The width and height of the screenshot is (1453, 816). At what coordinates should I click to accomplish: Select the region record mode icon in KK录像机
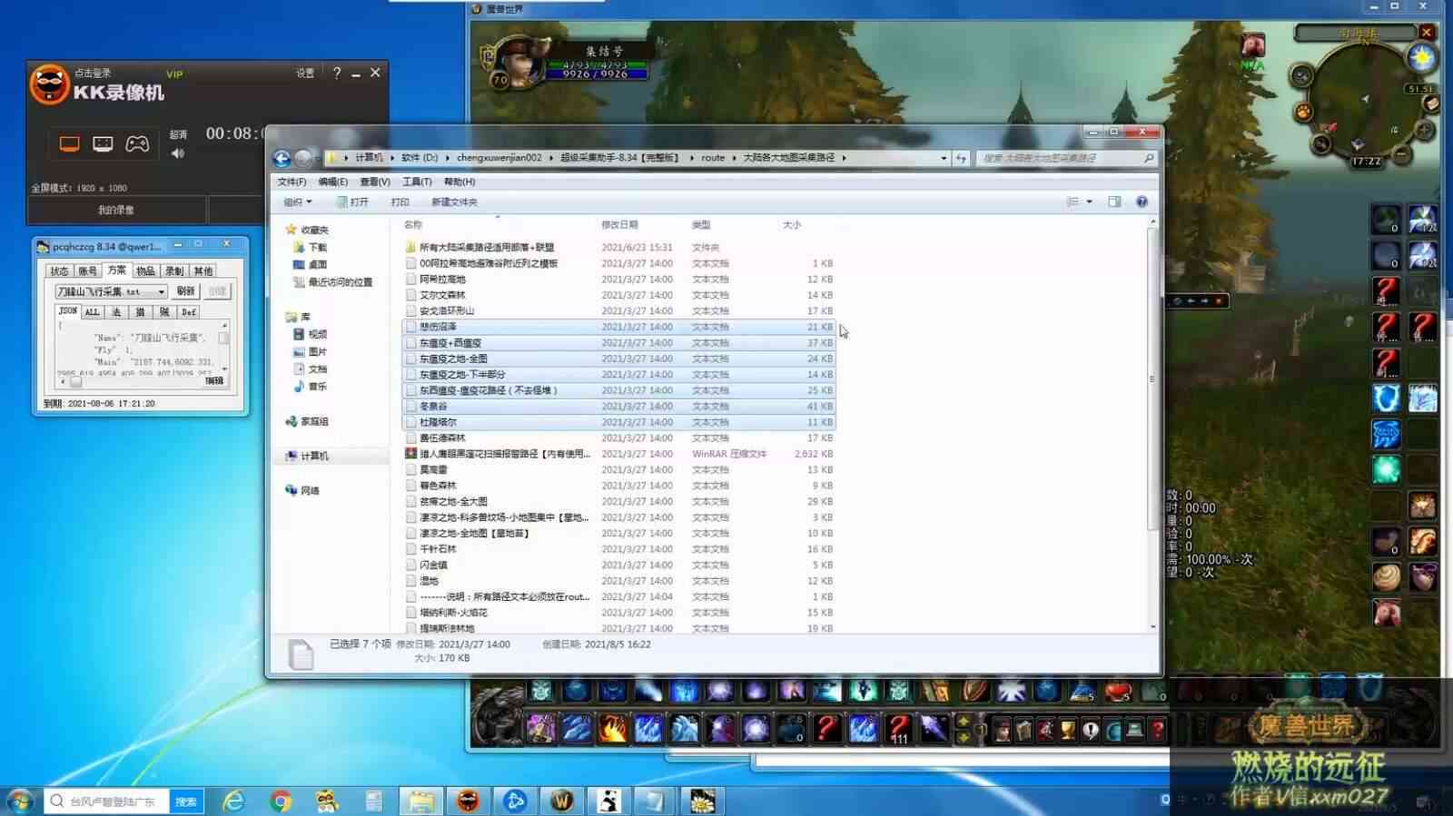tap(103, 144)
